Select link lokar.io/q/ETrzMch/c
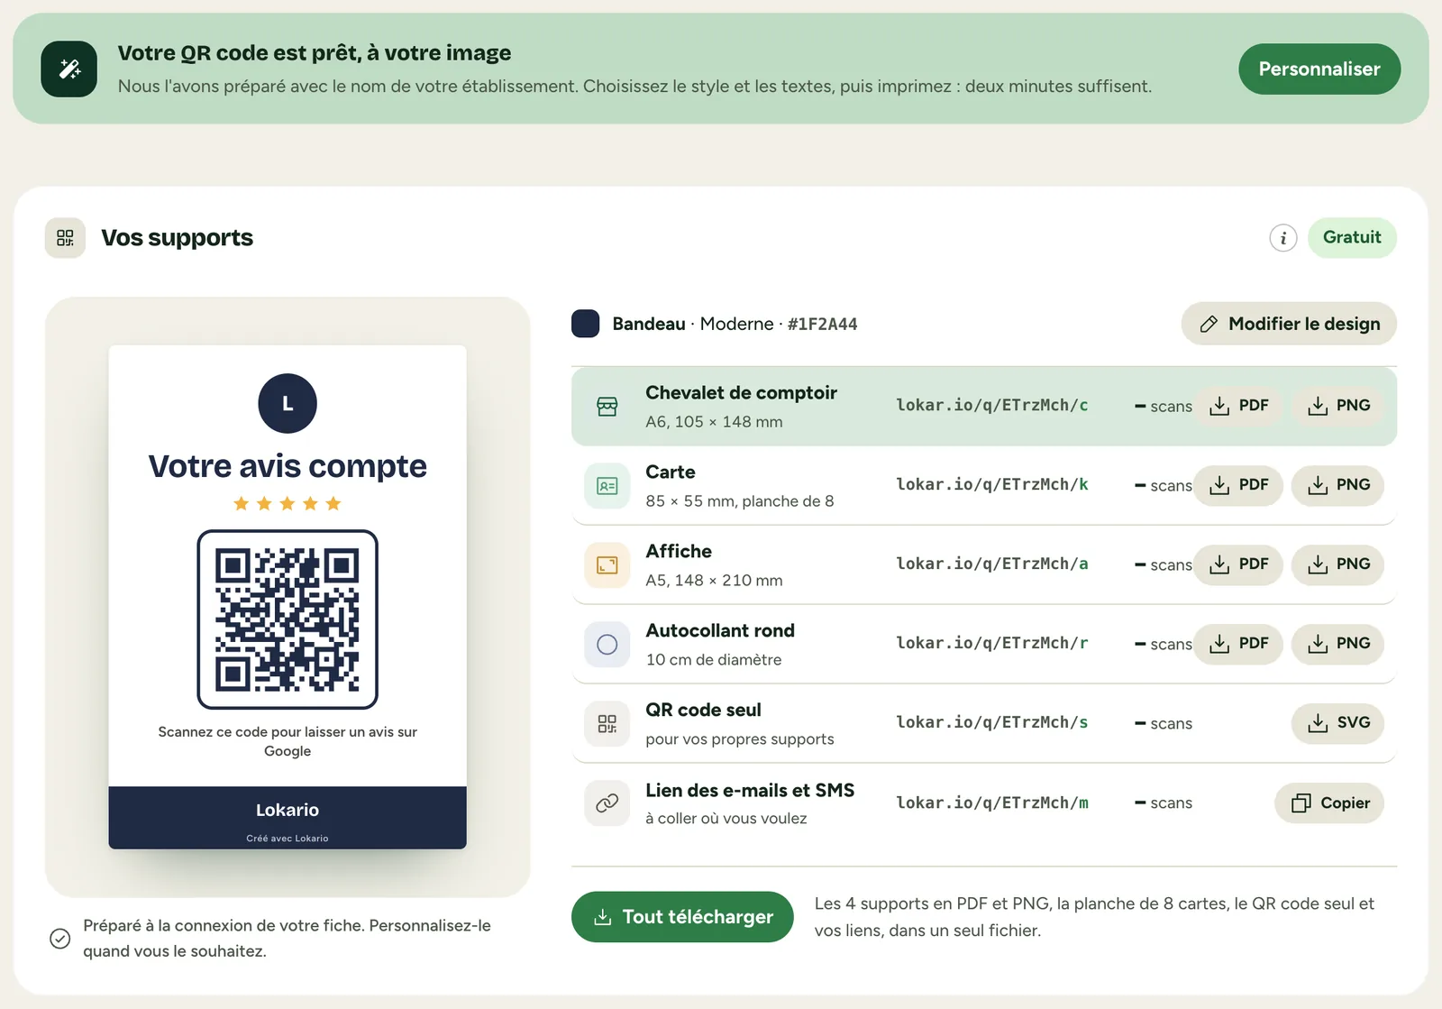The width and height of the screenshot is (1442, 1009). click(x=991, y=405)
